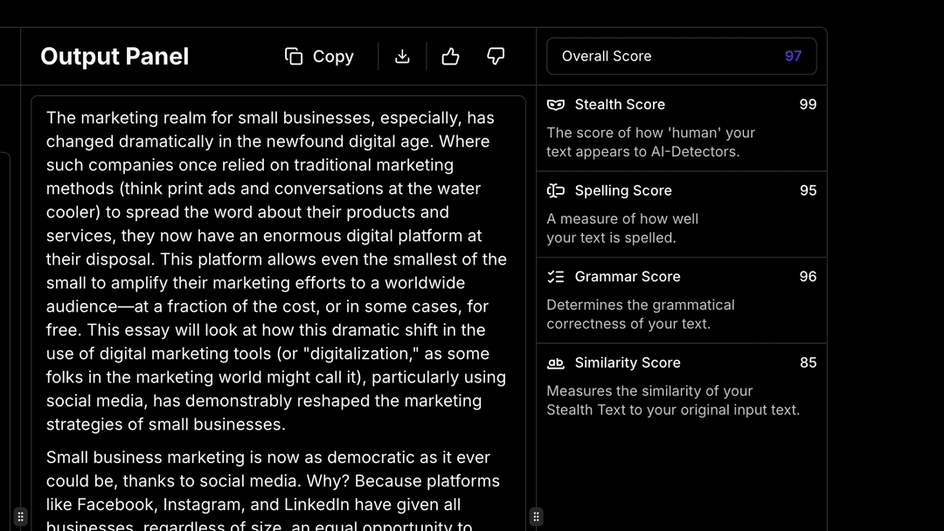944x531 pixels.
Task: Click the Similarity Score icon
Action: (556, 362)
